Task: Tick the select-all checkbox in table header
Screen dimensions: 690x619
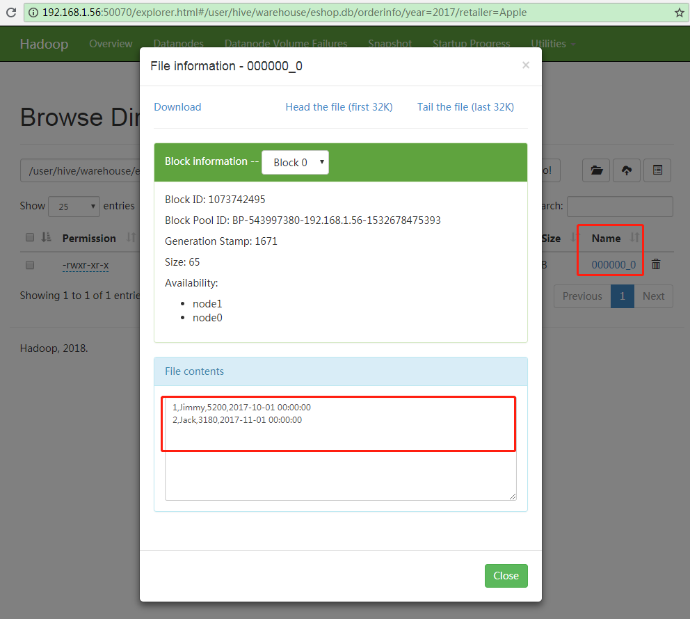Action: [x=30, y=238]
